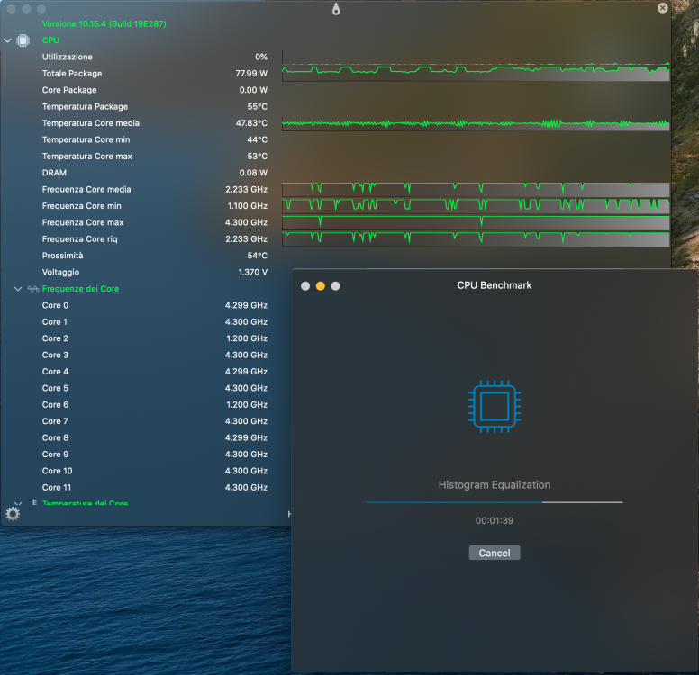The height and width of the screenshot is (675, 699).
Task: Click the Frequenze dei Core heading
Action: 81,289
